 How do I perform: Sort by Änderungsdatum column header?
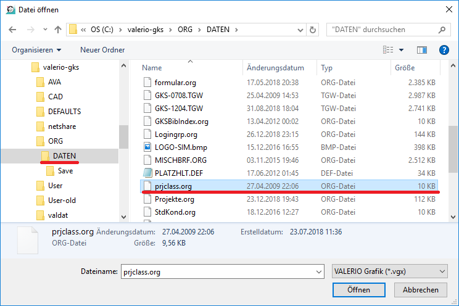coord(275,67)
